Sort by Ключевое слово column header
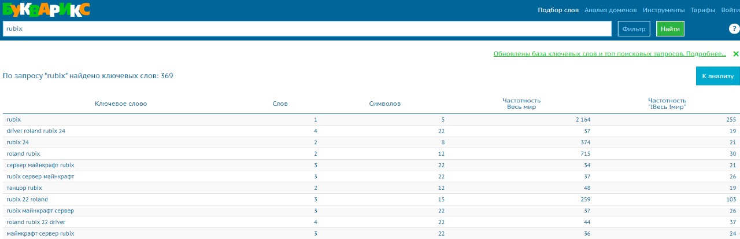This screenshot has height=239, width=740. point(121,104)
